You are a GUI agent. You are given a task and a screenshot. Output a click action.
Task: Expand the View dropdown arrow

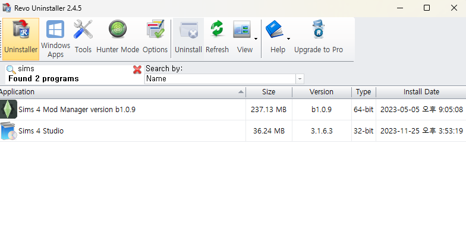[x=256, y=39]
